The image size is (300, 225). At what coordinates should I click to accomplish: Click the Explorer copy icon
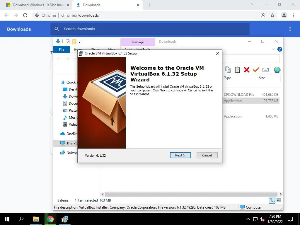(x=228, y=70)
